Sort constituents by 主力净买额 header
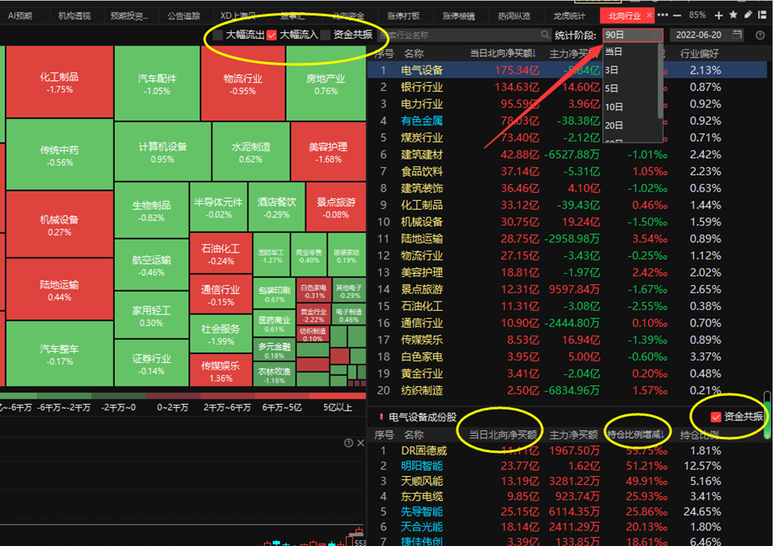 click(x=573, y=434)
